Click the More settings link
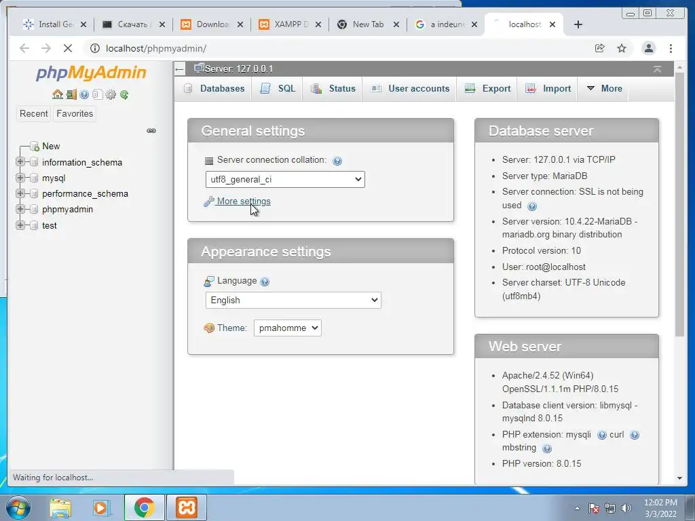695x521 pixels. (x=244, y=201)
